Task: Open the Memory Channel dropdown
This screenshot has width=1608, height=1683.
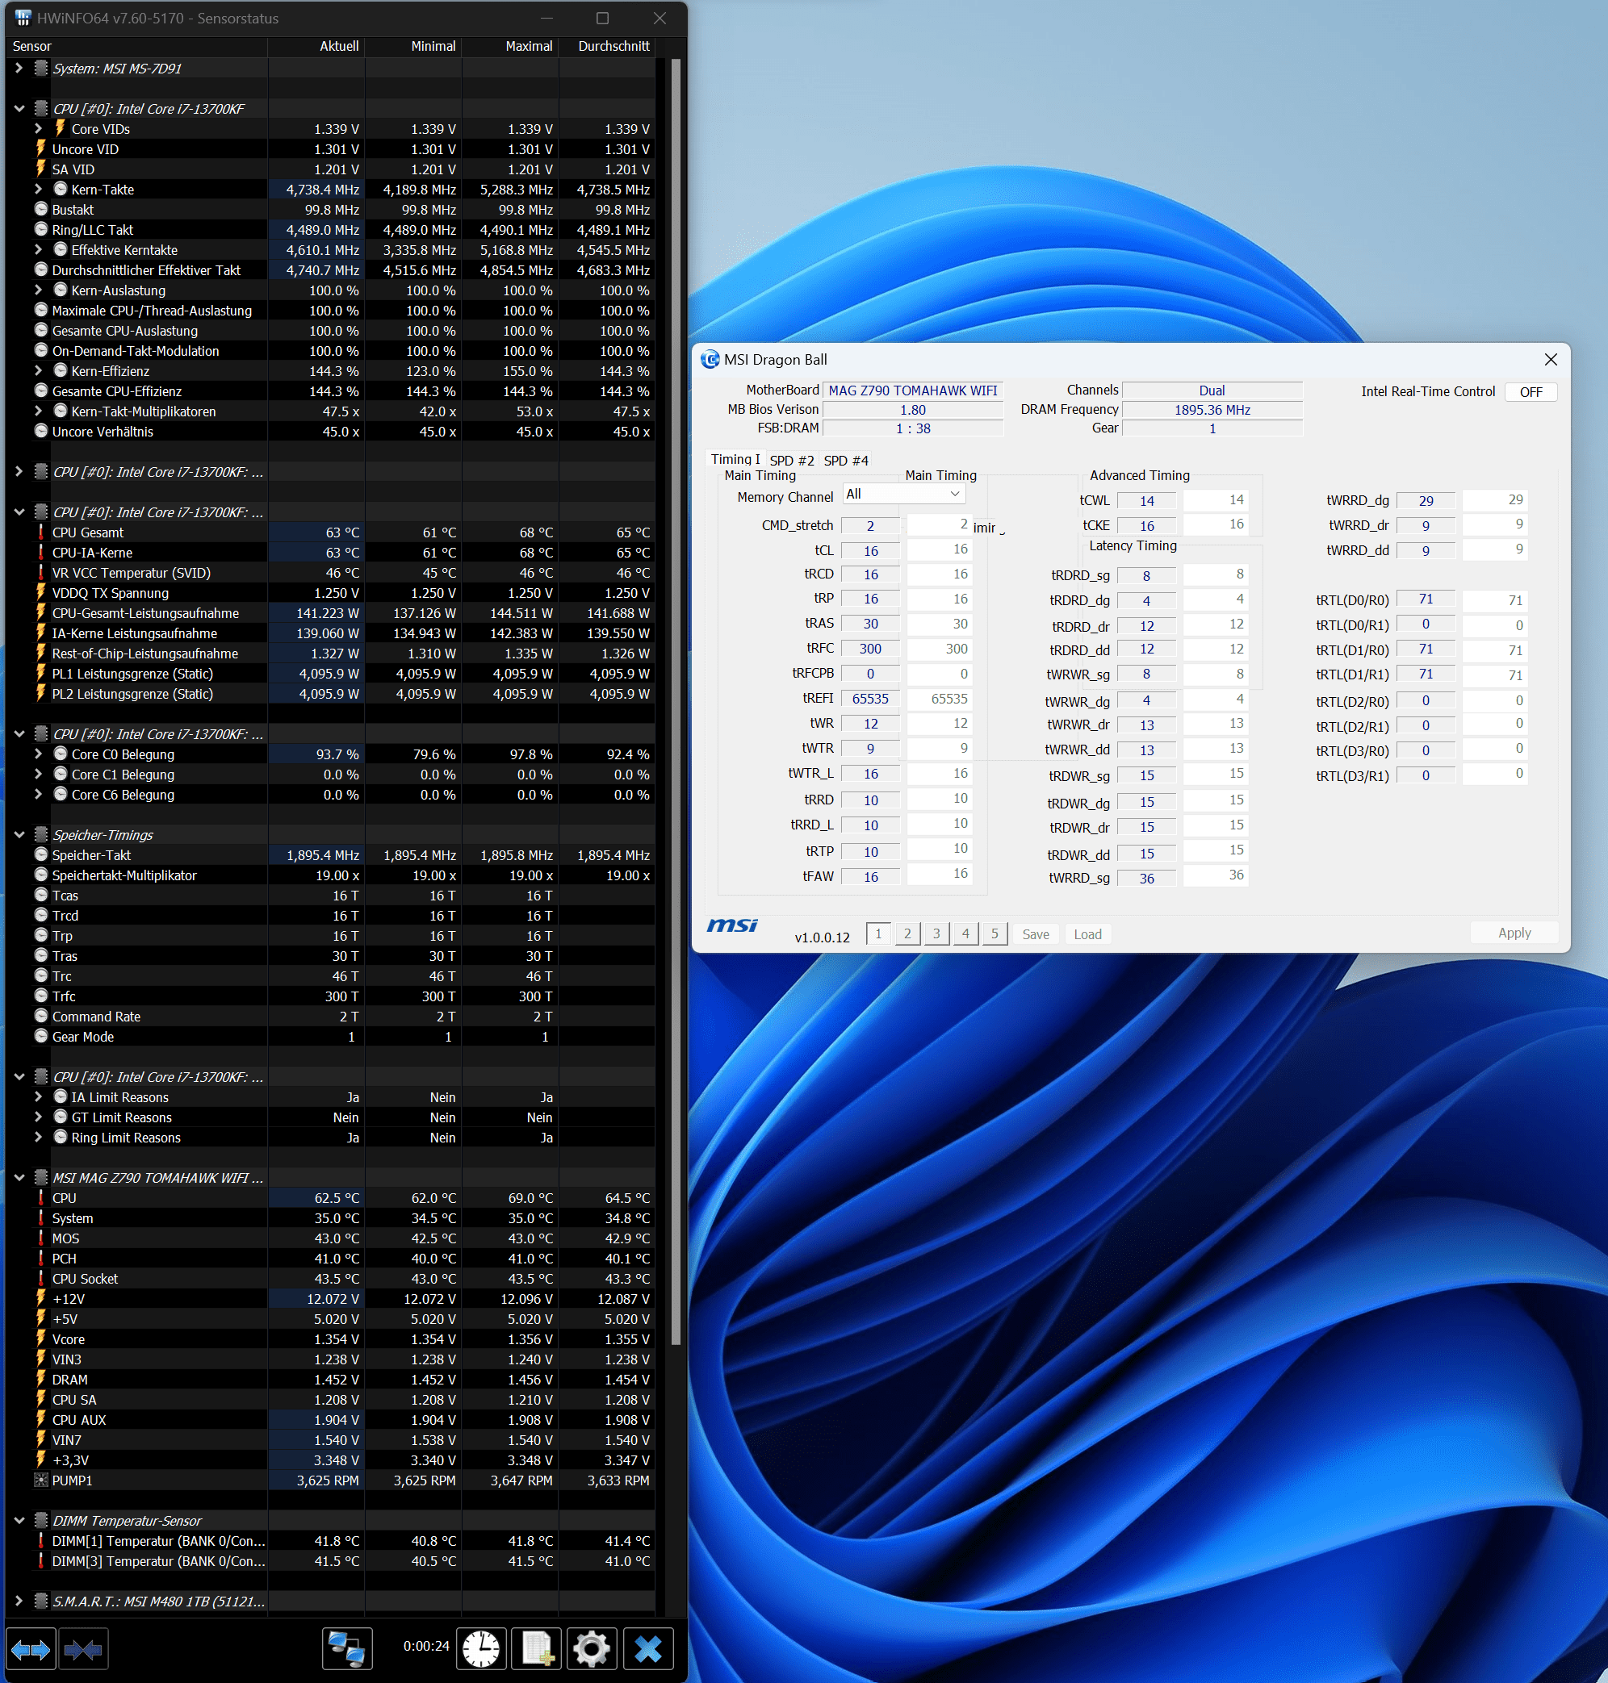Action: coord(903,495)
